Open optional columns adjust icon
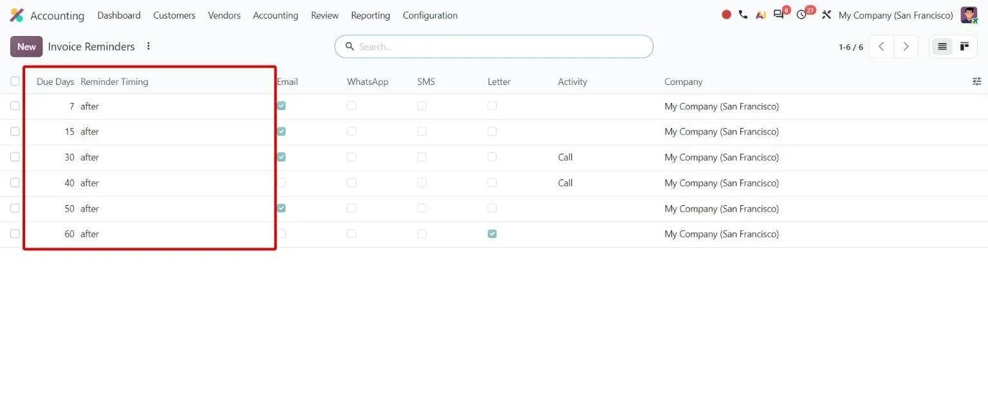 click(976, 82)
